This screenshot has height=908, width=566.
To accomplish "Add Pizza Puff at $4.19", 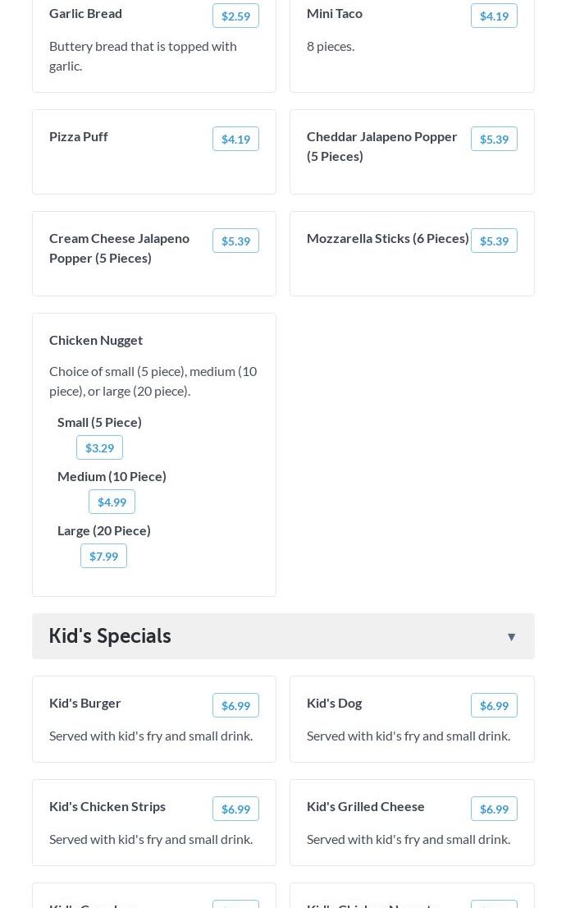I will click(235, 139).
